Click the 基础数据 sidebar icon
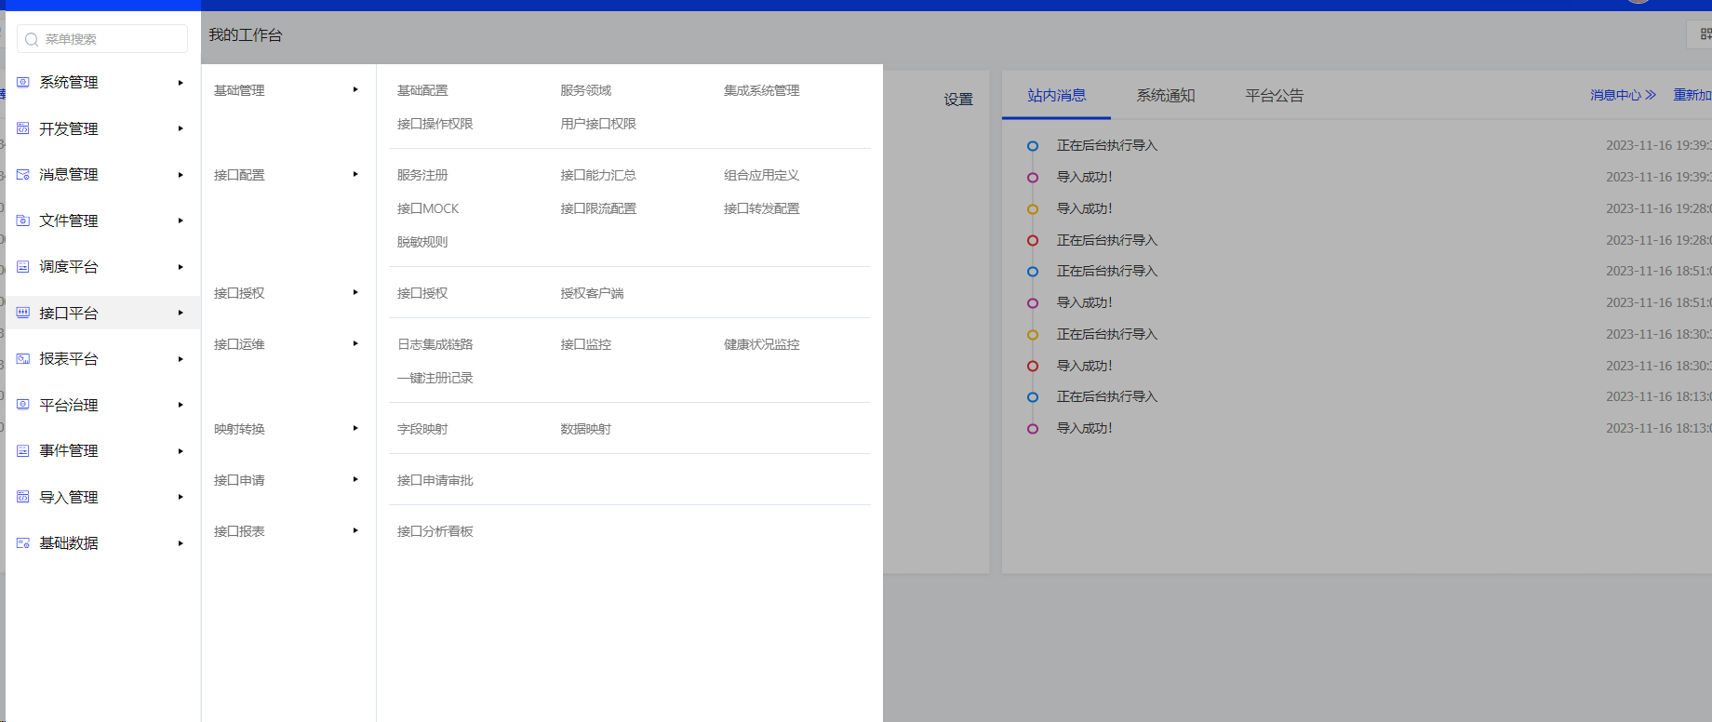1712x722 pixels. click(x=23, y=542)
